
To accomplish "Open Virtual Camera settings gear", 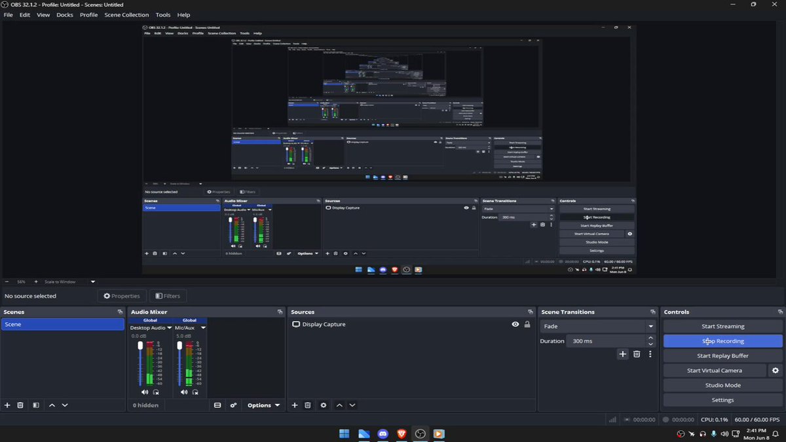I will [x=776, y=371].
